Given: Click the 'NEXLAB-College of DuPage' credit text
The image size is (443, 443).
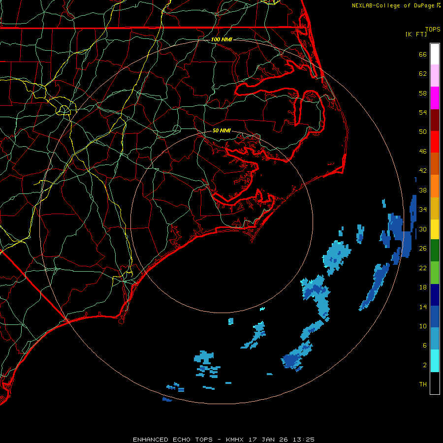Looking at the screenshot, I should click(x=394, y=5).
